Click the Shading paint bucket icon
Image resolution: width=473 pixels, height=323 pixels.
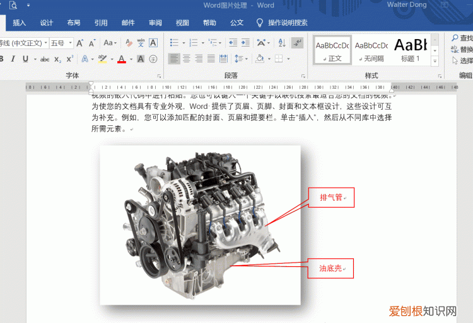click(260, 59)
